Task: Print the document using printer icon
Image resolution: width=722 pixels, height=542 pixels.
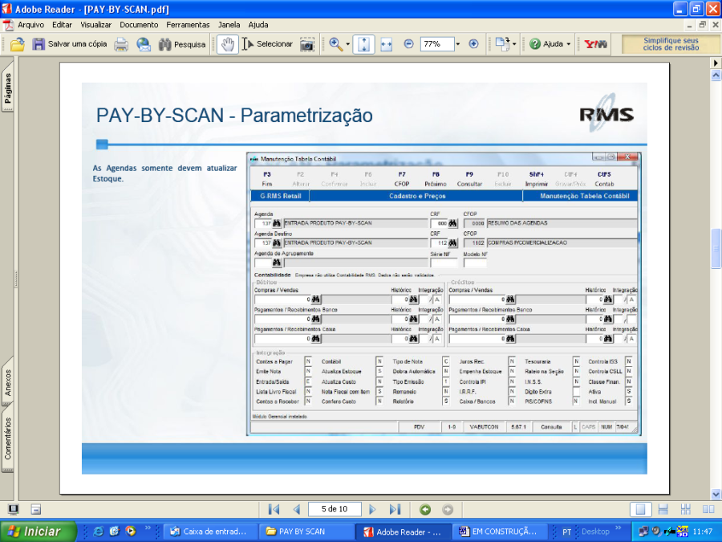Action: click(121, 44)
